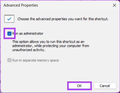Uncheck the Run as administrator checkbox
The height and width of the screenshot is (93, 120).
(9, 34)
